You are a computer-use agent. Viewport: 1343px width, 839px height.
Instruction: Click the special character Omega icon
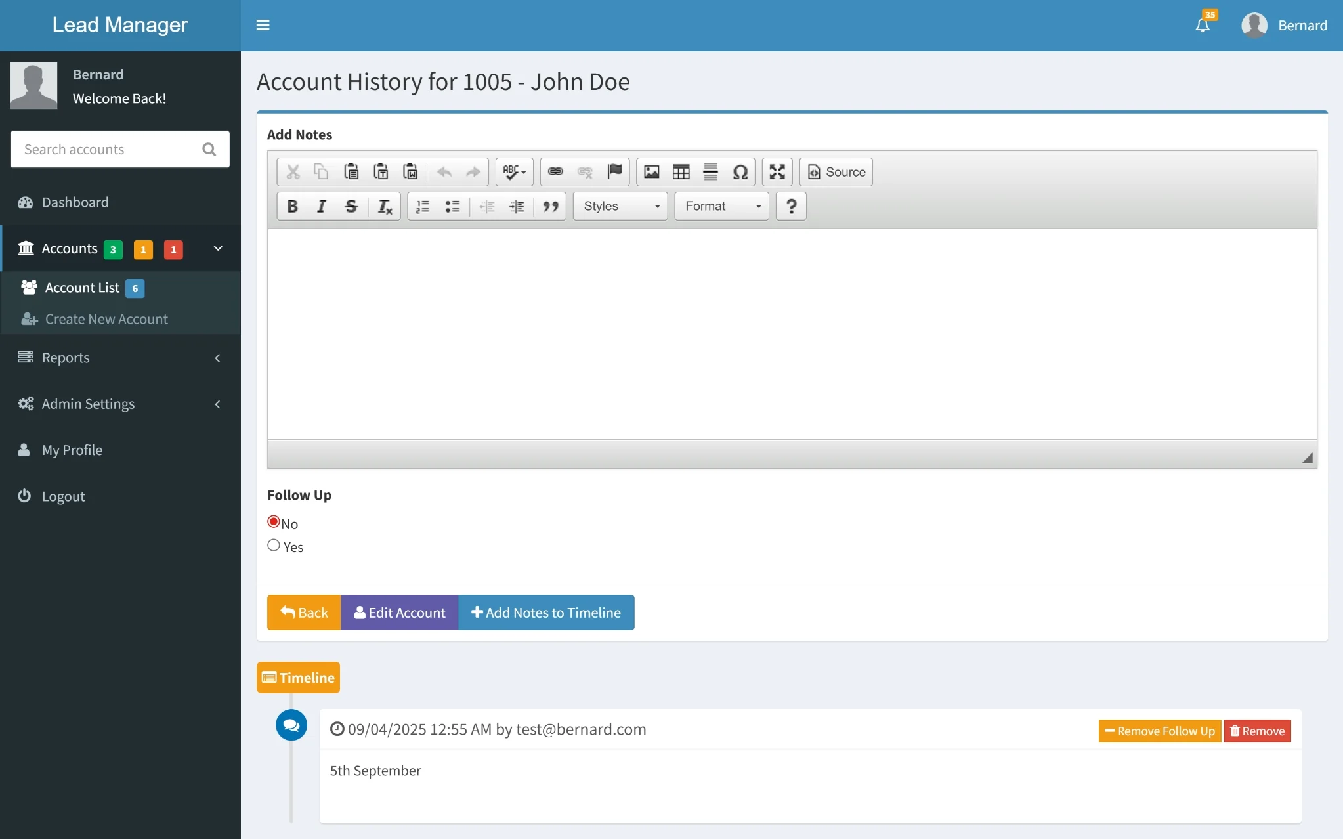click(x=740, y=172)
